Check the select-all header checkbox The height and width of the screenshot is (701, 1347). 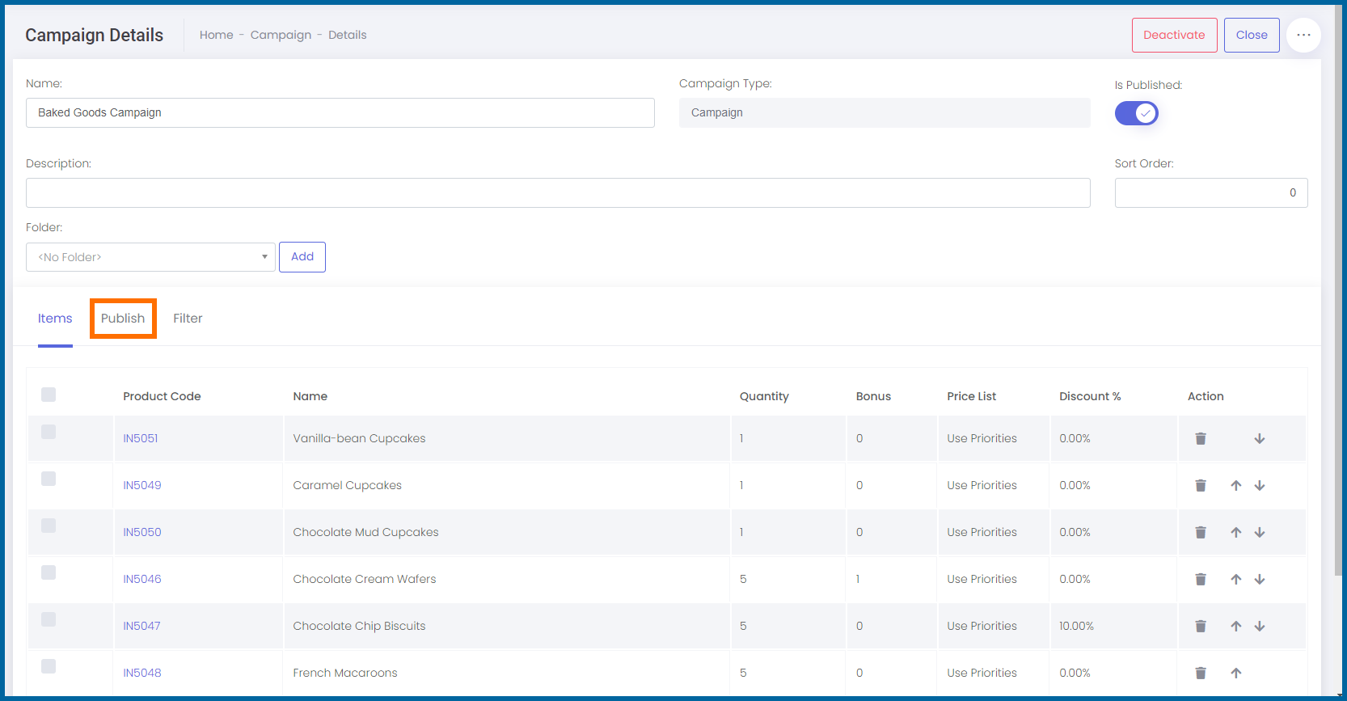(x=49, y=395)
